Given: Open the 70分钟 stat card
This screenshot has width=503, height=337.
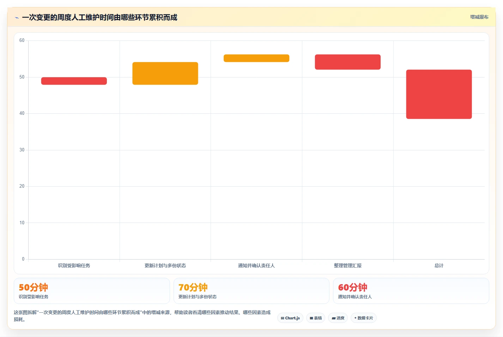Looking at the screenshot, I should click(251, 291).
